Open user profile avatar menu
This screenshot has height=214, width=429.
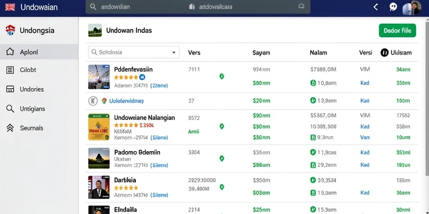(x=412, y=8)
